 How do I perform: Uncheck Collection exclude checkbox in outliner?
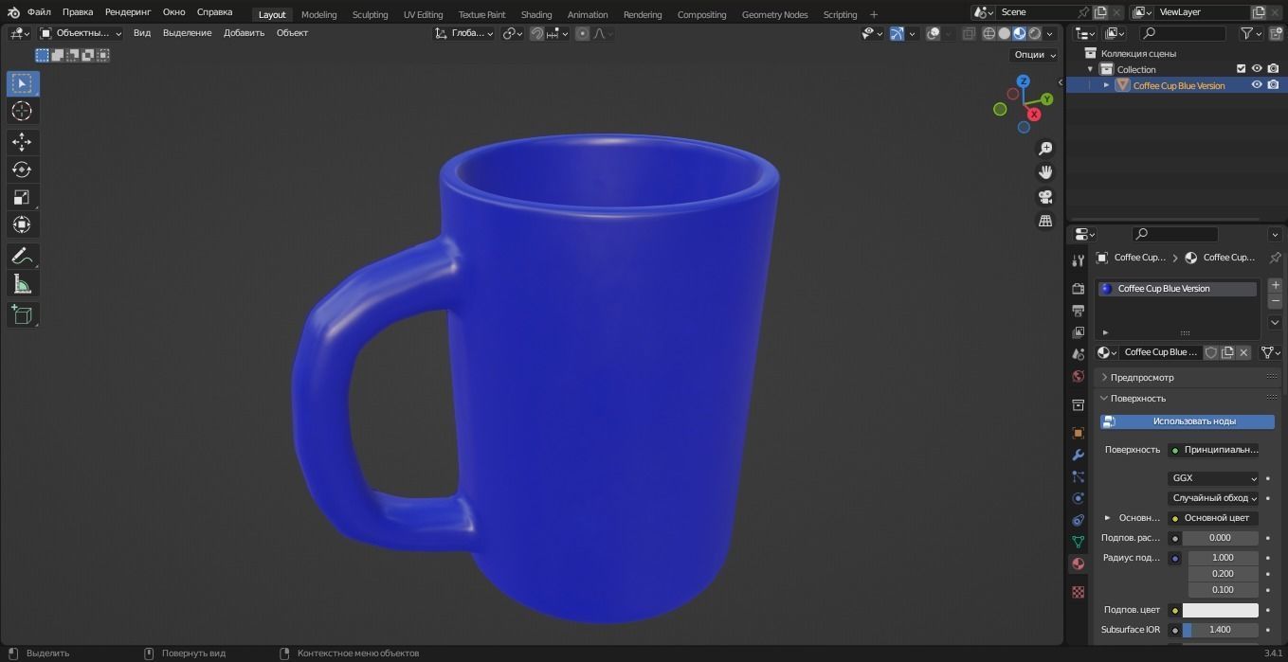click(x=1241, y=69)
